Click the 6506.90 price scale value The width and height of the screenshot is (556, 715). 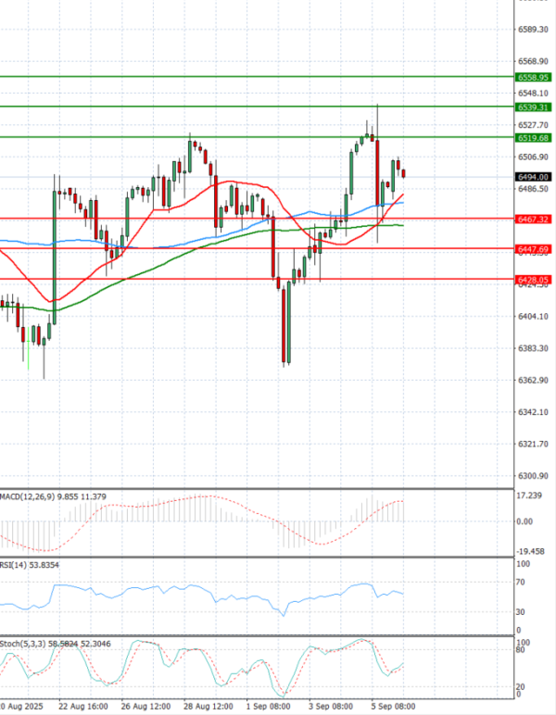tap(533, 157)
